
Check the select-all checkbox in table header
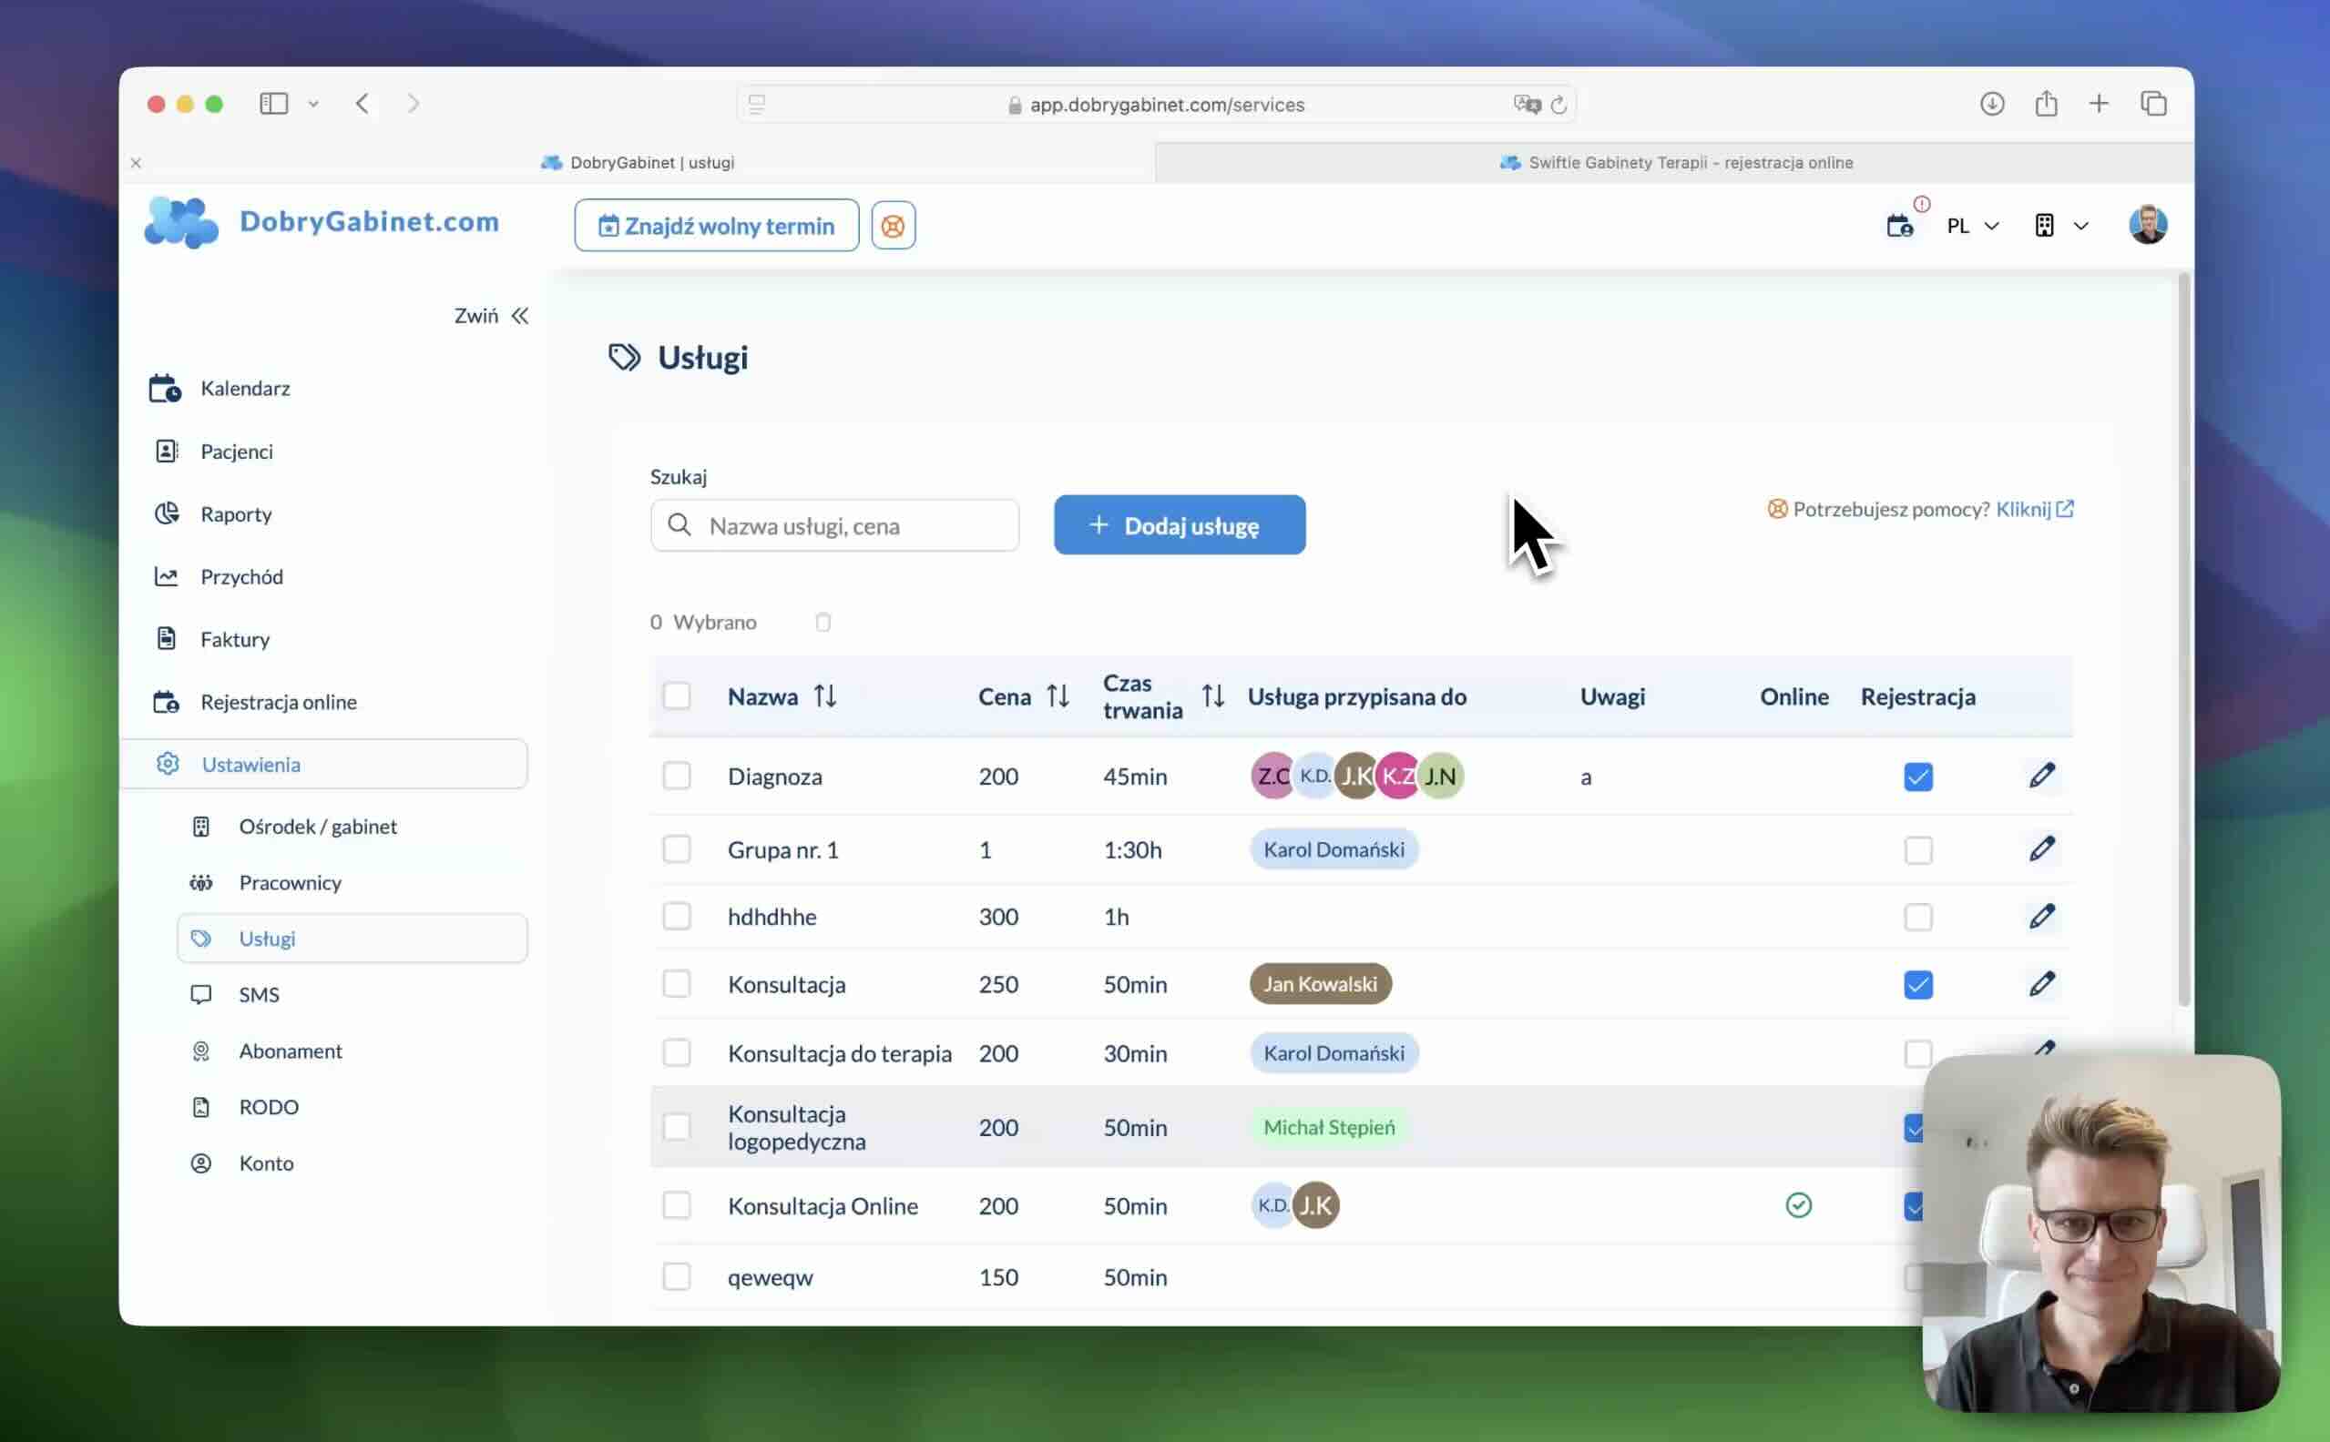[x=677, y=696]
